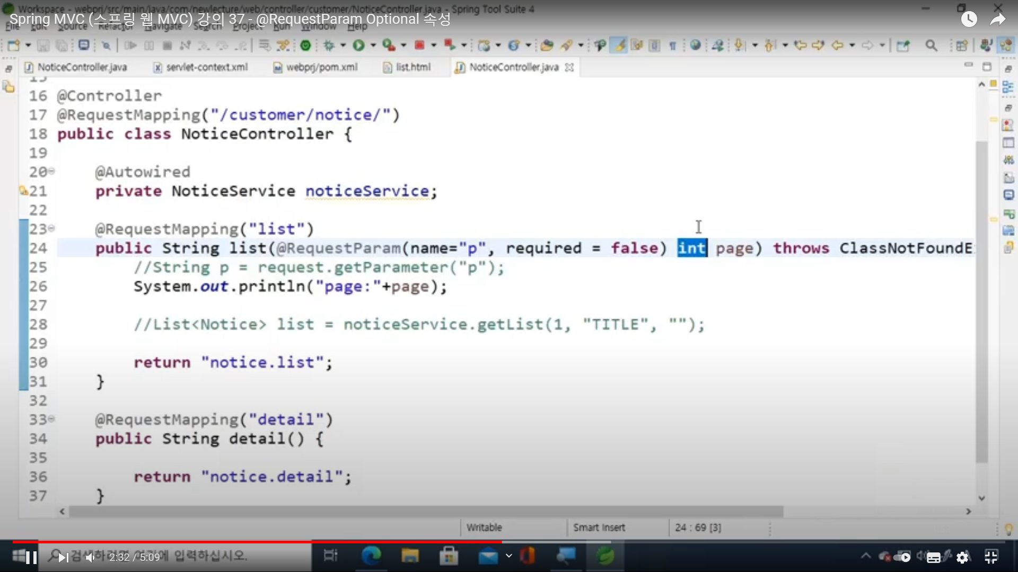Click the noticeService field name
This screenshot has width=1018, height=572.
coord(367,191)
